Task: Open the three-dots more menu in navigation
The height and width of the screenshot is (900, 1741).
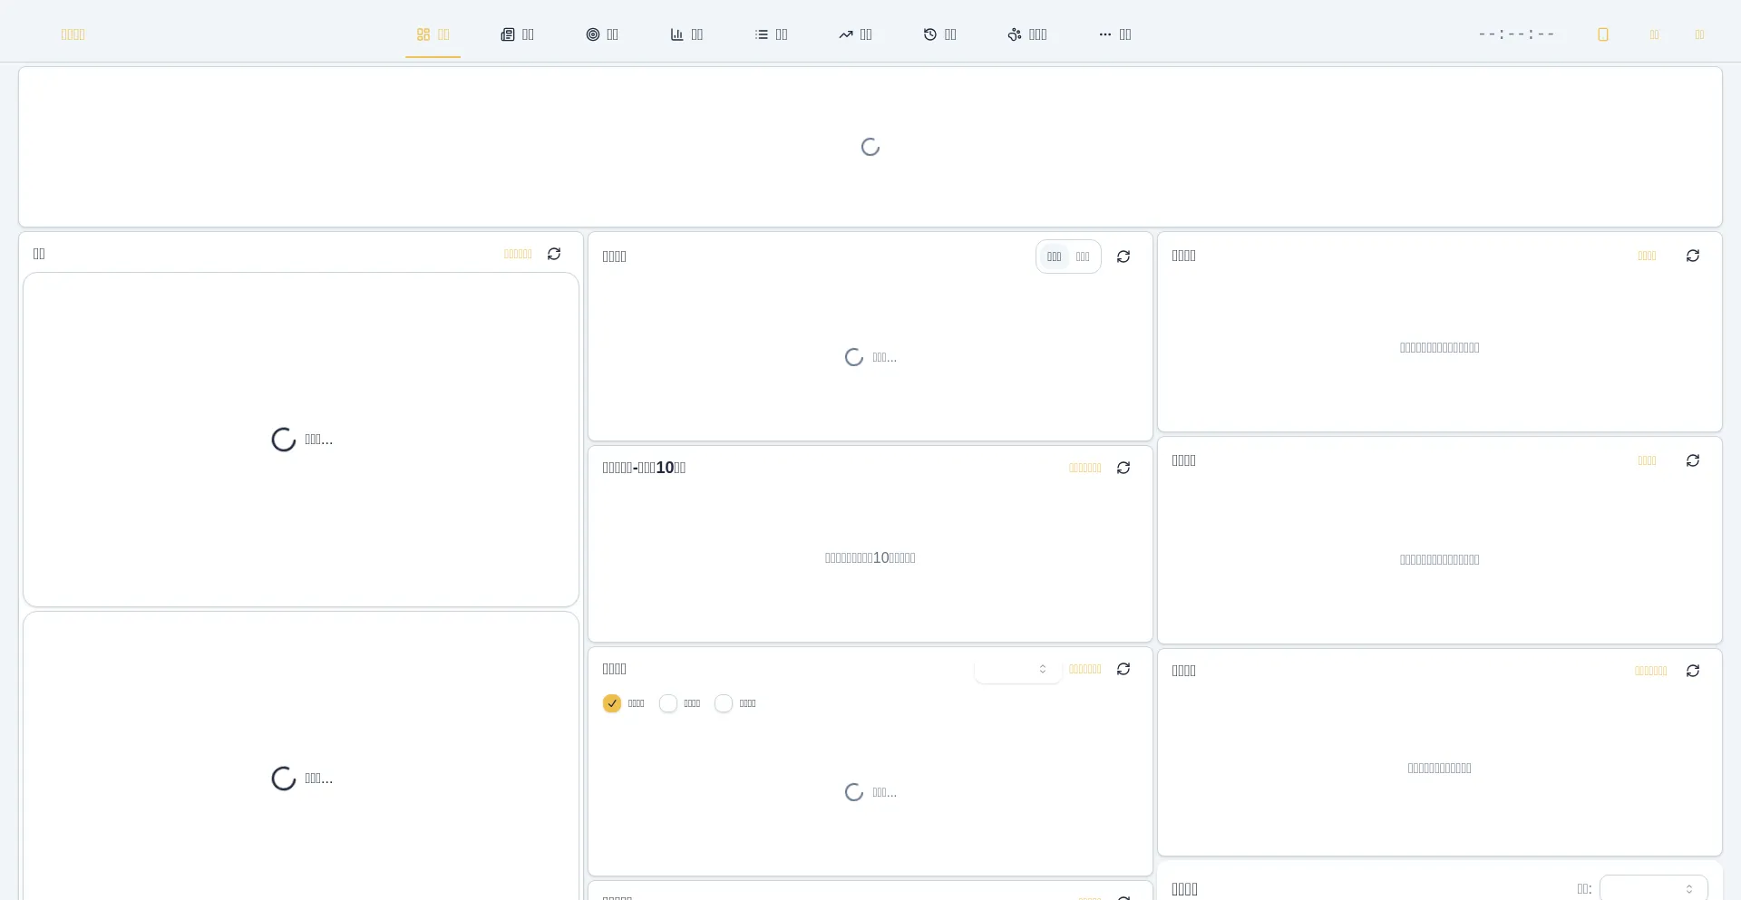Action: click(1114, 34)
